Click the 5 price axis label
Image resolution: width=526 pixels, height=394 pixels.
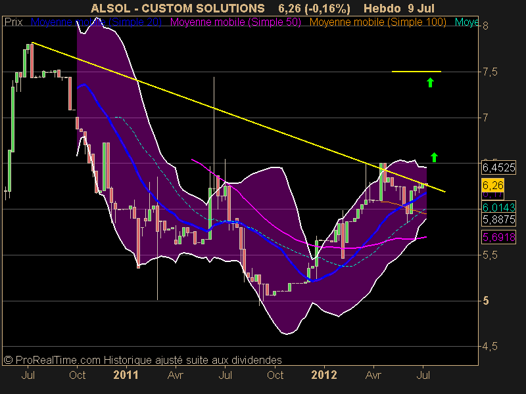coord(485,301)
